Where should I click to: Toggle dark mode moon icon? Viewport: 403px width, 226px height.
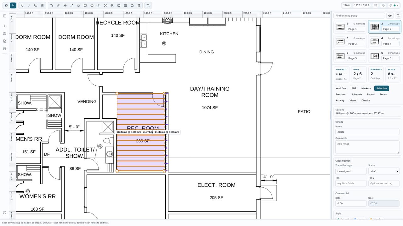coord(383,5)
